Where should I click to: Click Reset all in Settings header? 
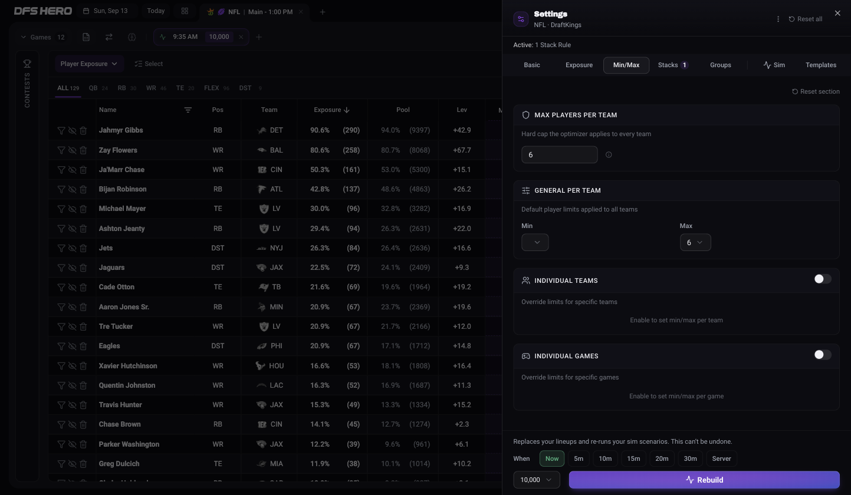coord(806,19)
